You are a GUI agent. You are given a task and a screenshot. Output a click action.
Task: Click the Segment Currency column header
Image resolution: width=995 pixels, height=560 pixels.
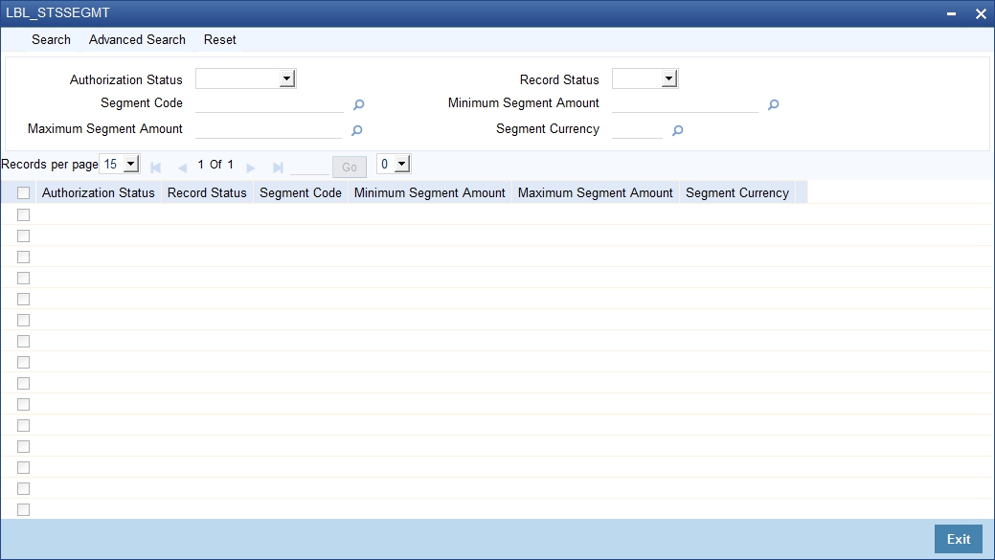pyautogui.click(x=737, y=192)
